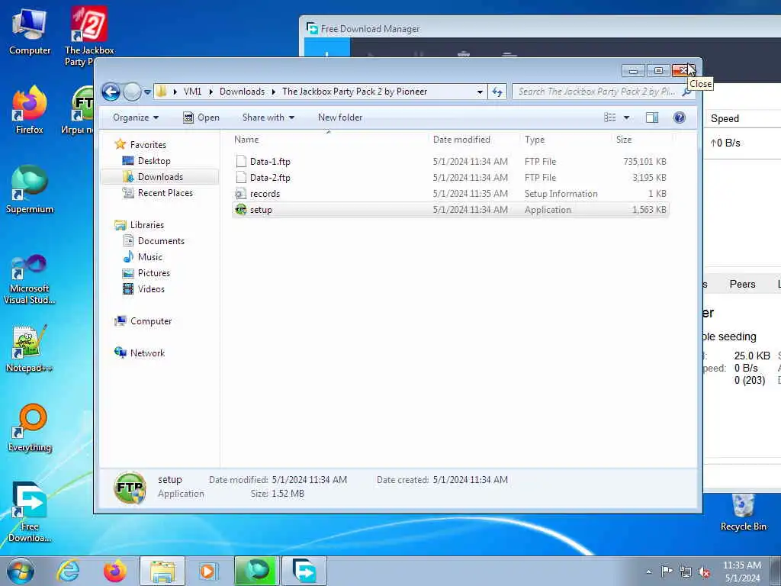This screenshot has height=586, width=781.
Task: Open Windows Media Player from the taskbar
Action: (x=207, y=571)
